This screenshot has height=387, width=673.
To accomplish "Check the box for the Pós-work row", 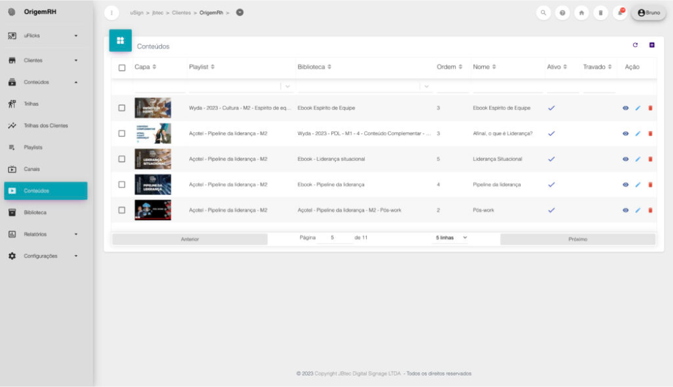I will [122, 210].
